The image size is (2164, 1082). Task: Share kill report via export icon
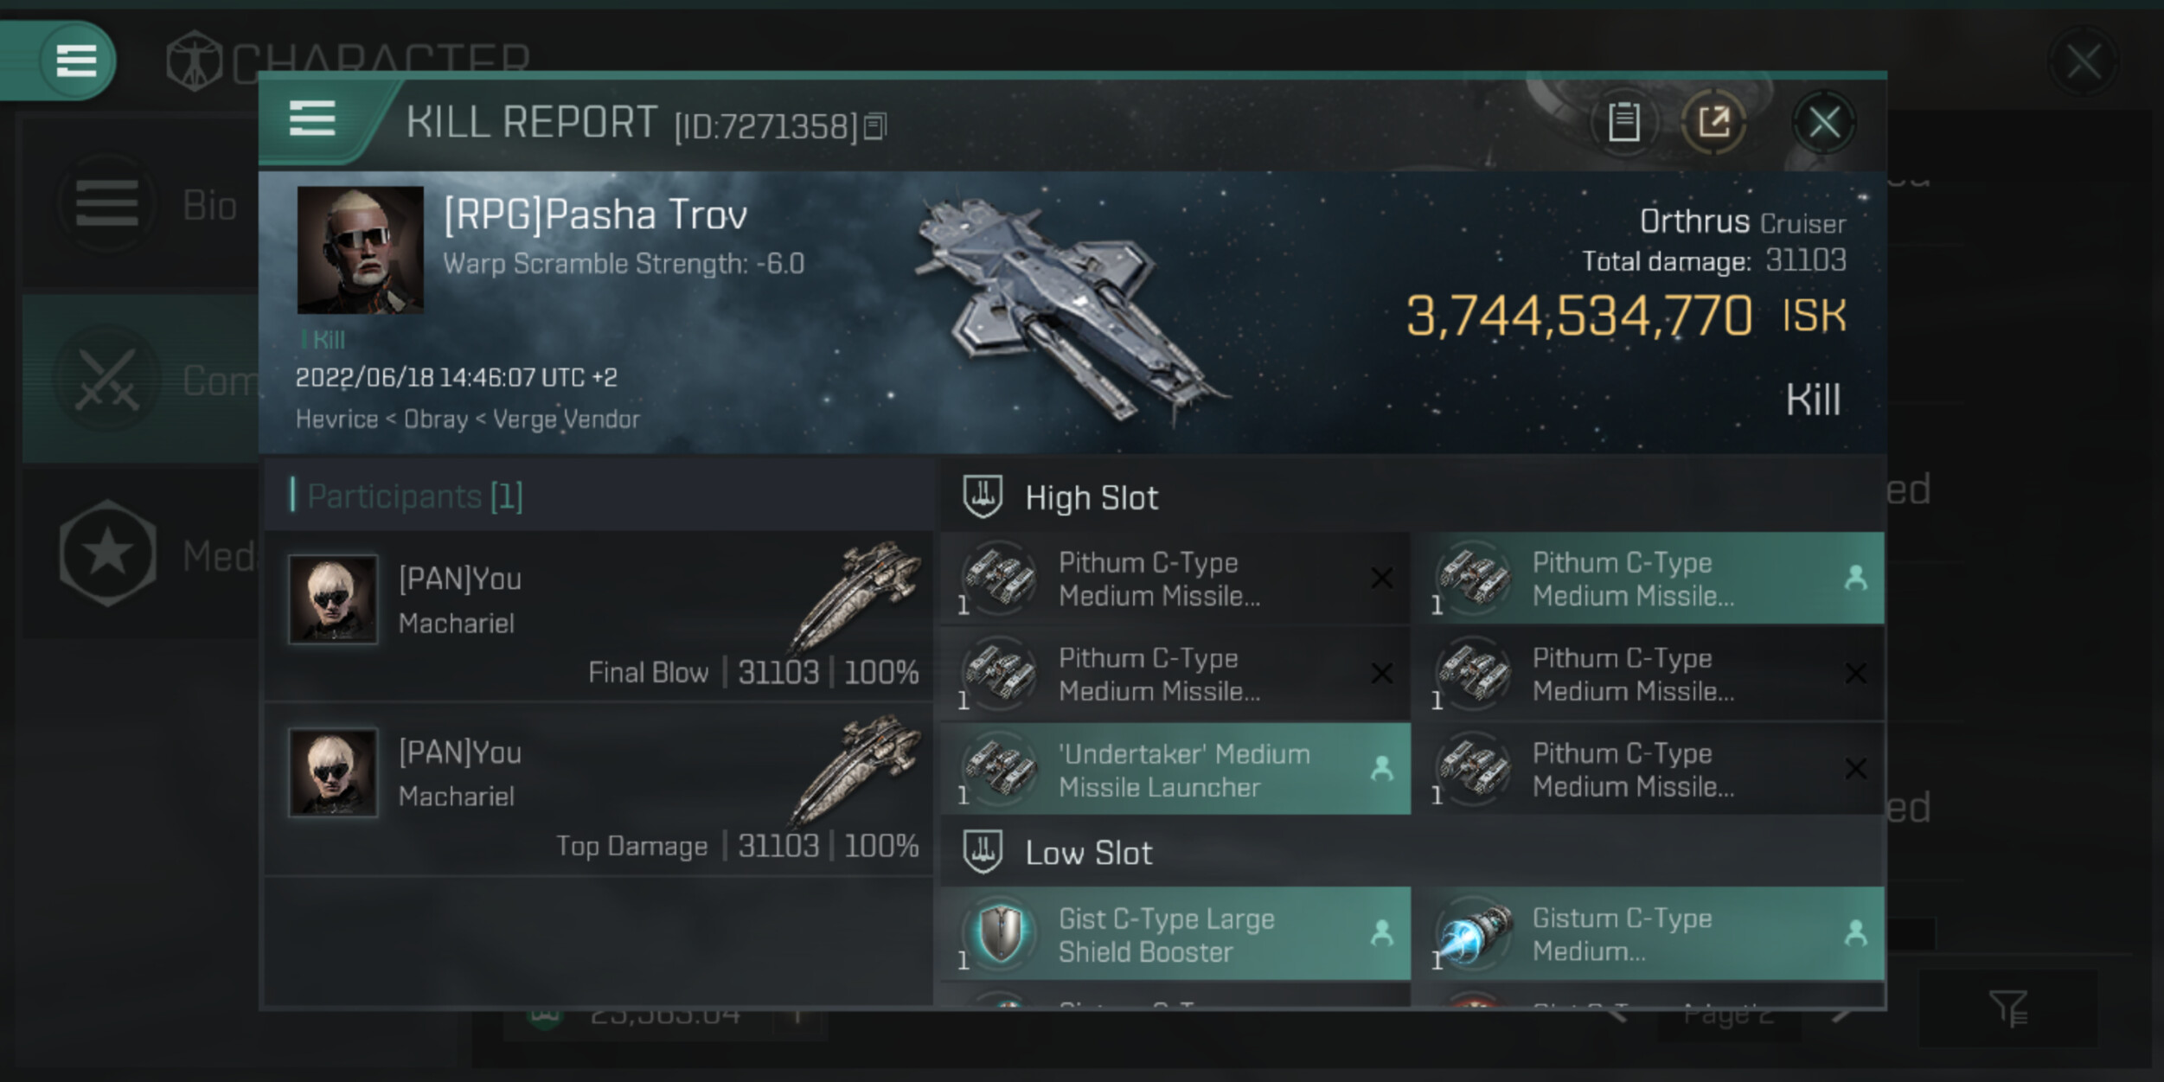pos(1713,122)
